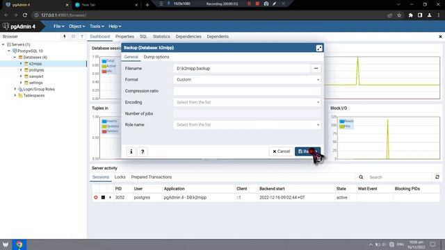Viewport: 445px width, 250px height.
Task: Click the PID column header
Action: click(118, 189)
